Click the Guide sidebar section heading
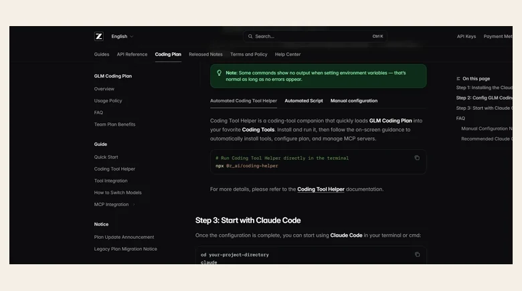 click(100, 144)
